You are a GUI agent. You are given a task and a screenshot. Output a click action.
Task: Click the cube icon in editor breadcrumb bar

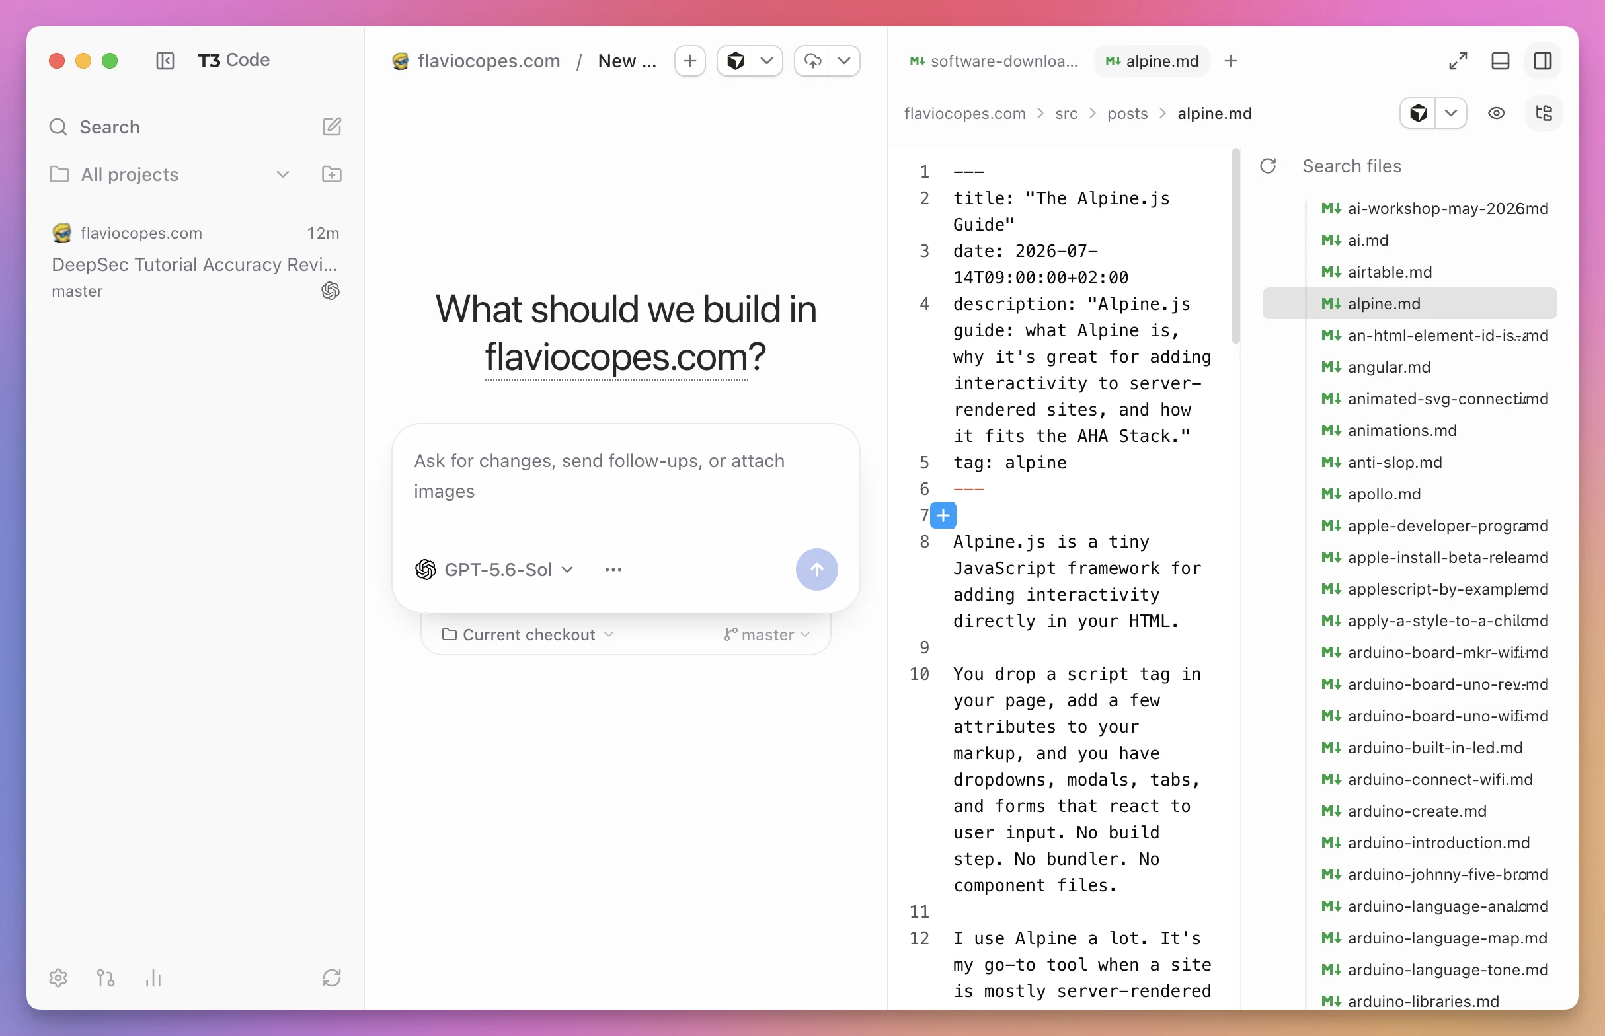pyautogui.click(x=1418, y=113)
